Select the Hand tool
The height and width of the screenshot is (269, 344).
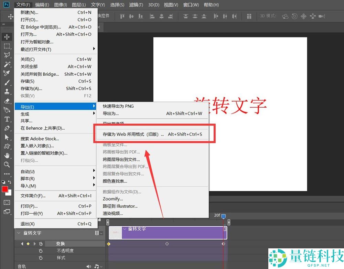[7, 155]
